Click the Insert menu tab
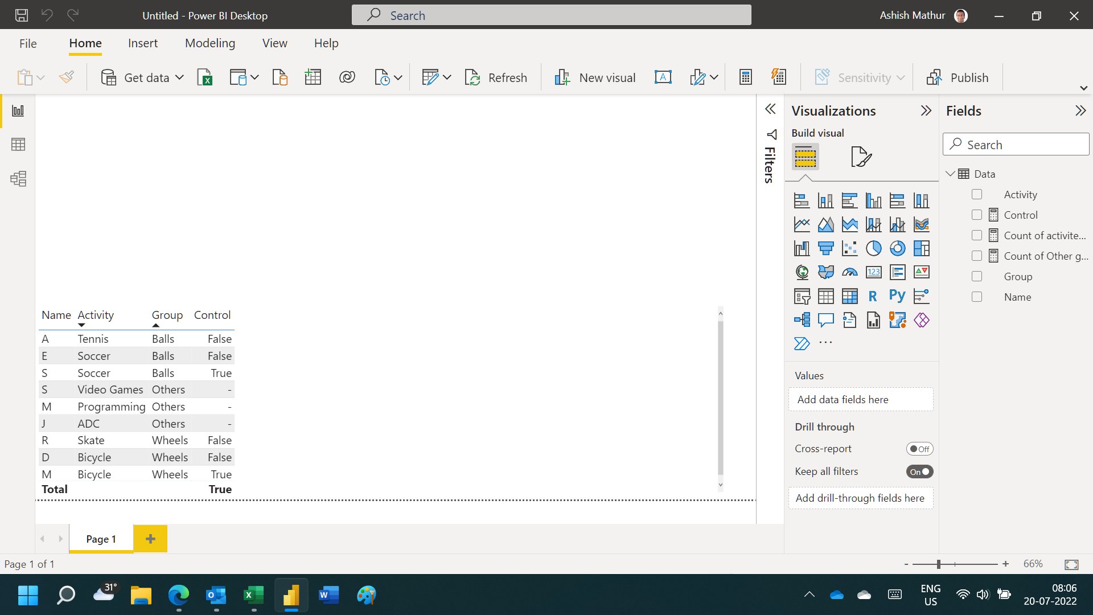1093x615 pixels. click(143, 43)
